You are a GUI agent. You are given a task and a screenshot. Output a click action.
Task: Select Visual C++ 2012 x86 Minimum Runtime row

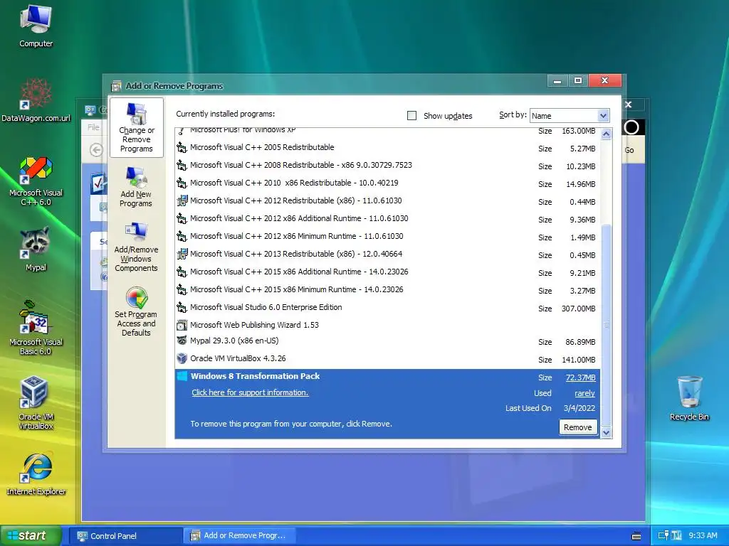(x=387, y=236)
